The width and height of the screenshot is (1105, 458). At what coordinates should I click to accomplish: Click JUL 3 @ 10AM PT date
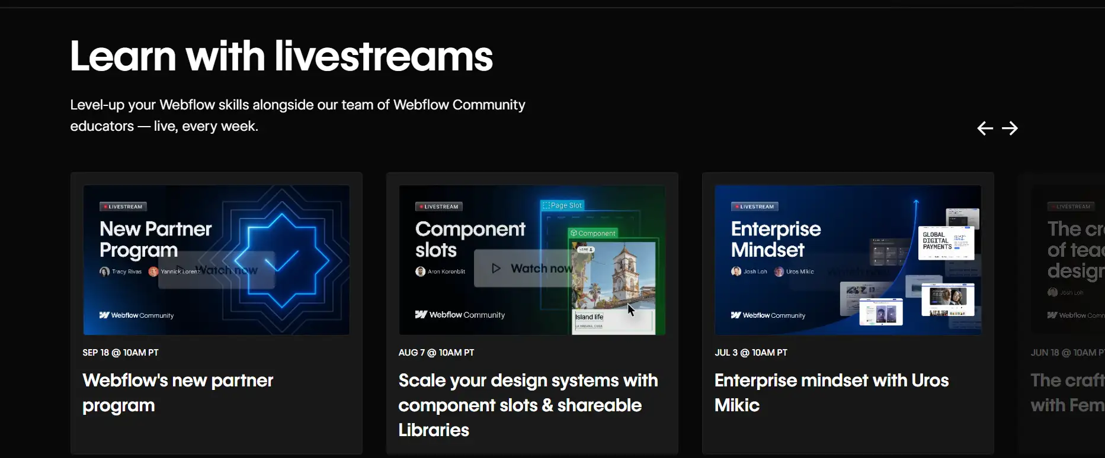tap(751, 353)
